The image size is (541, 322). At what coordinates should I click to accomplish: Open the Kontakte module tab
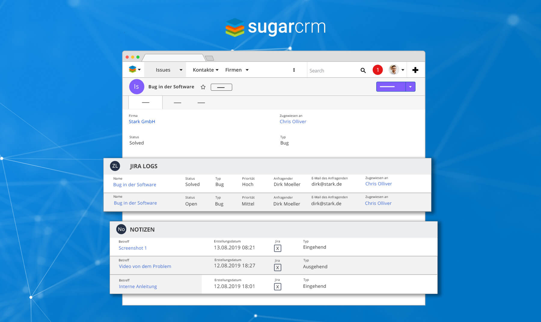pos(203,70)
